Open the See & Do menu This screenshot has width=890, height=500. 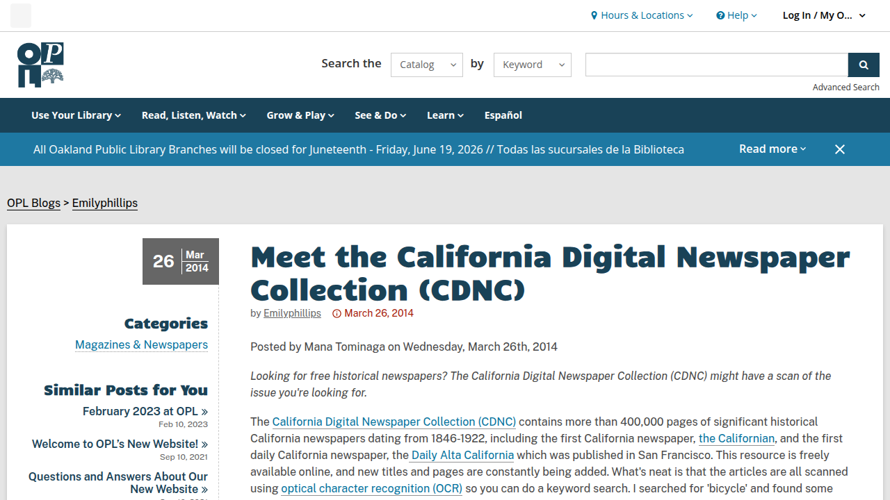click(380, 115)
